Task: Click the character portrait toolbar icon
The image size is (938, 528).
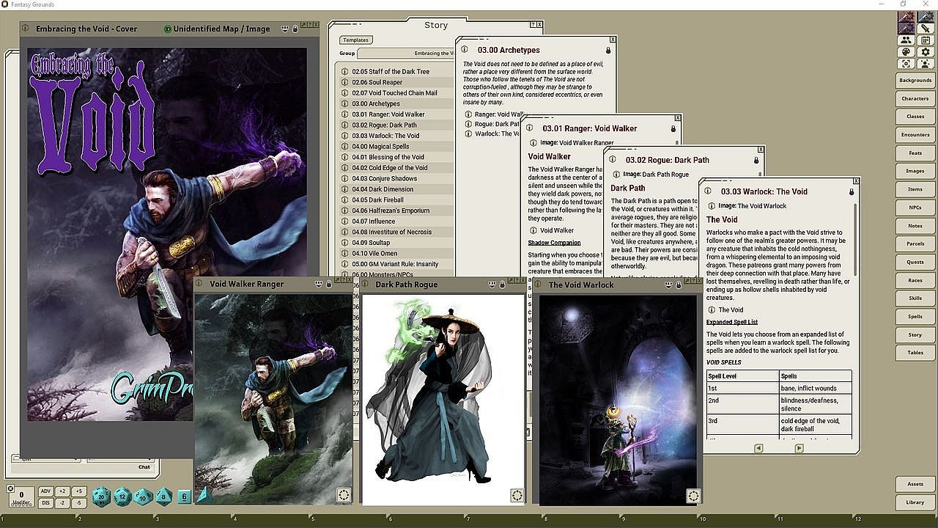Action: [926, 64]
